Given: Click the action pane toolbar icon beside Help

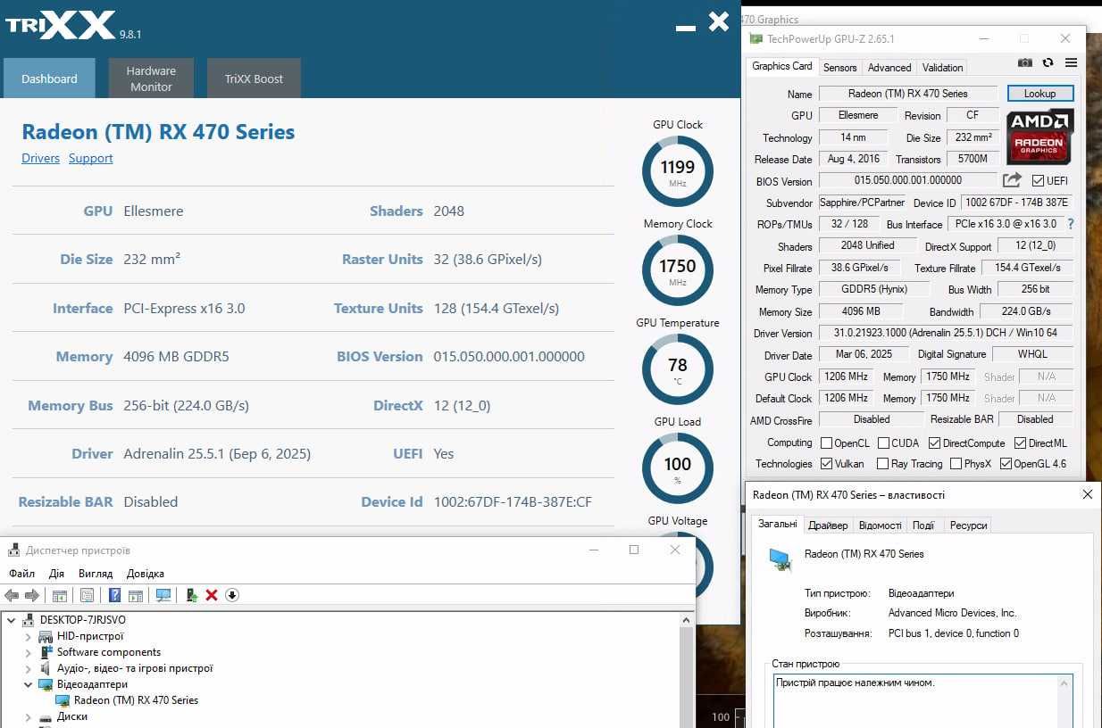Looking at the screenshot, I should point(136,595).
